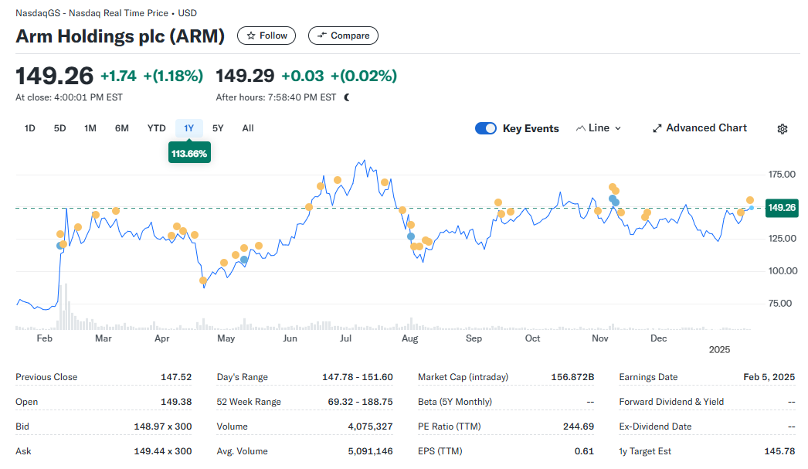Click the orange event marker right of the July peak
The height and width of the screenshot is (469, 808).
(385, 182)
